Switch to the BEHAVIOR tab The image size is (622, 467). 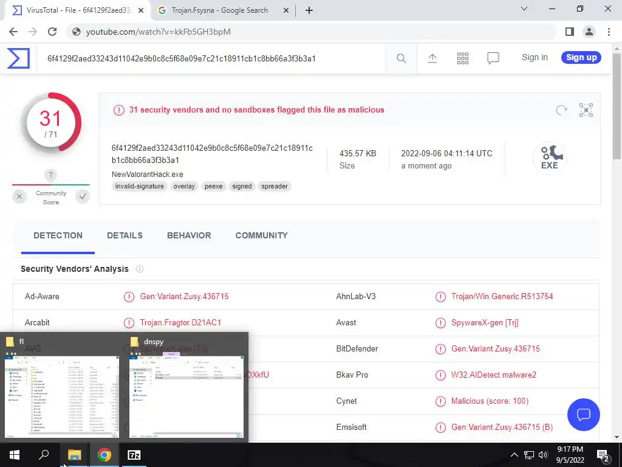point(189,235)
